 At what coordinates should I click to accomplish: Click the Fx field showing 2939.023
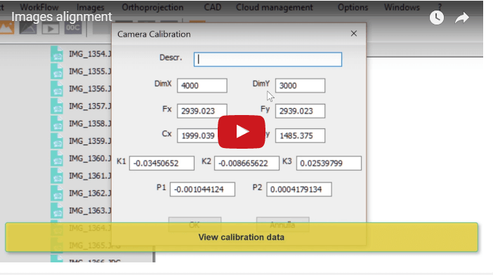[x=202, y=111]
